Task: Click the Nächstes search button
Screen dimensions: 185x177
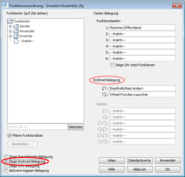Action: [x=76, y=127]
